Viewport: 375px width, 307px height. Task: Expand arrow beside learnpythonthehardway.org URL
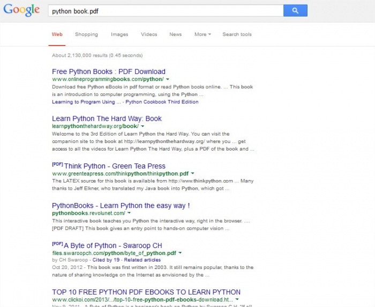pyautogui.click(x=143, y=126)
